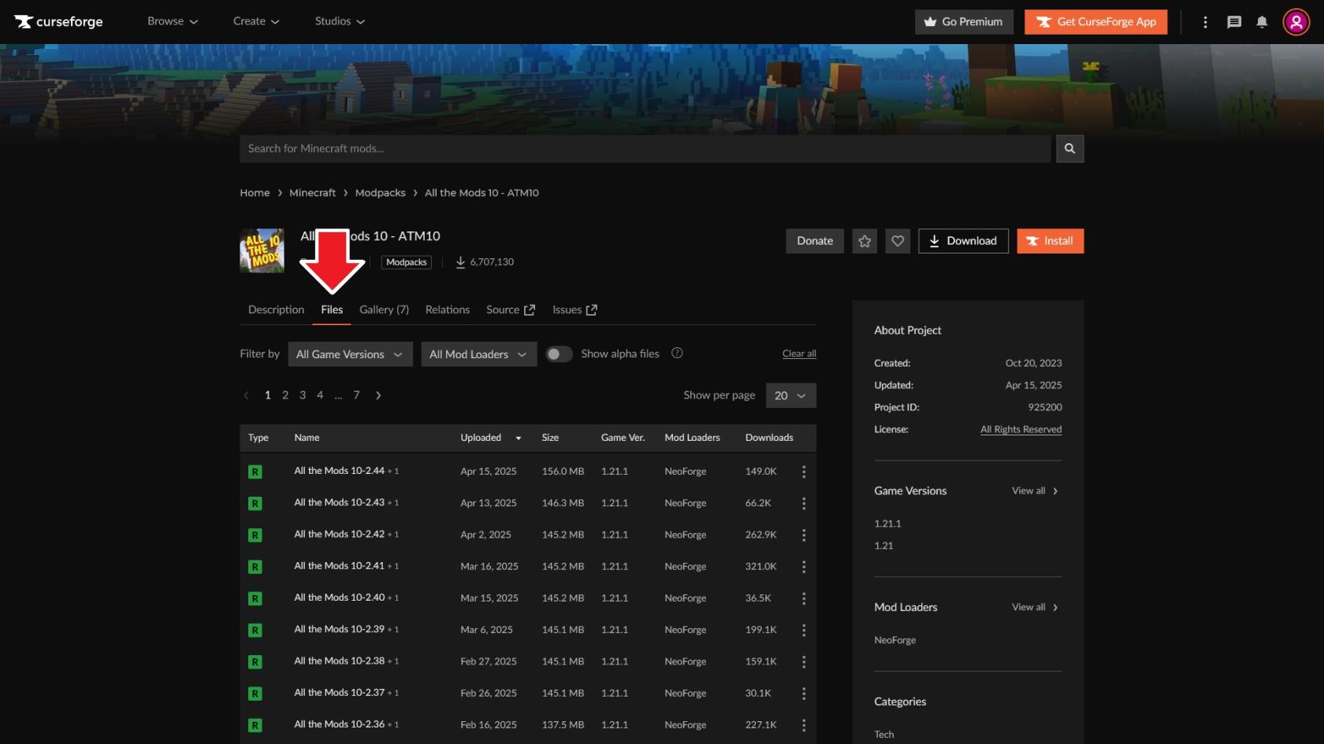
Task: Open the notifications bell
Action: [1262, 22]
